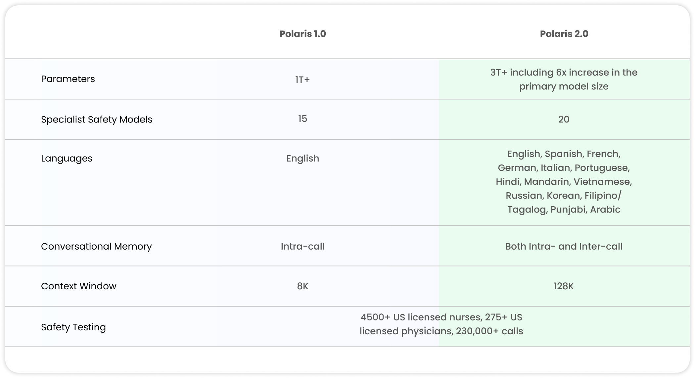The width and height of the screenshot is (695, 378).
Task: Select the Languages row label
Action: coord(67,159)
